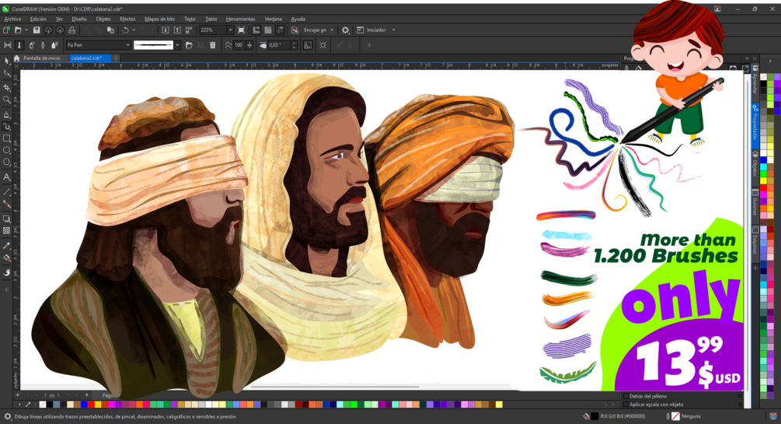Click the stroke smoothing value field
Screen dimensions: 781x424
click(x=239, y=45)
